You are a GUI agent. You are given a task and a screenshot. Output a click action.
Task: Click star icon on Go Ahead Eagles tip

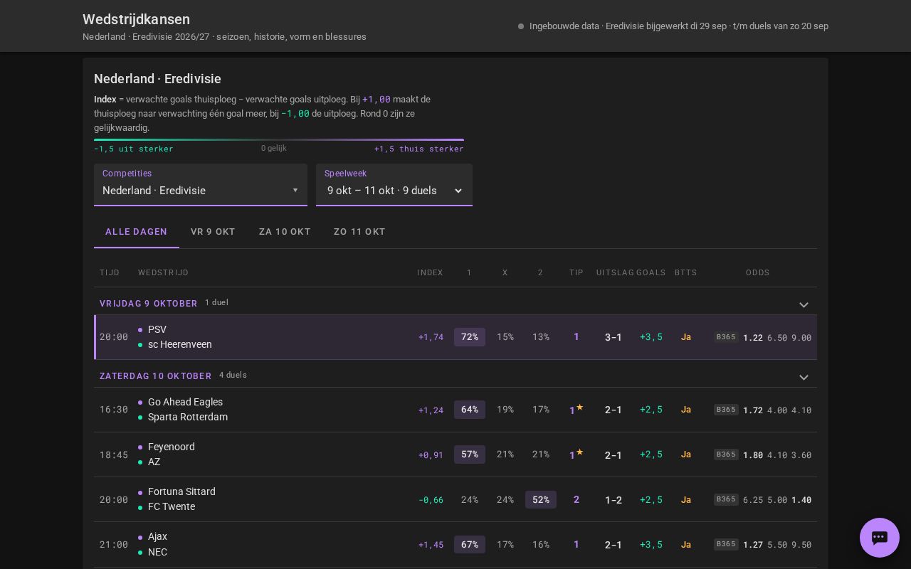(579, 408)
